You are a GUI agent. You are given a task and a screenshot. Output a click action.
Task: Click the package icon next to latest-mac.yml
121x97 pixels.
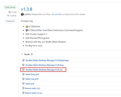coord(23,79)
